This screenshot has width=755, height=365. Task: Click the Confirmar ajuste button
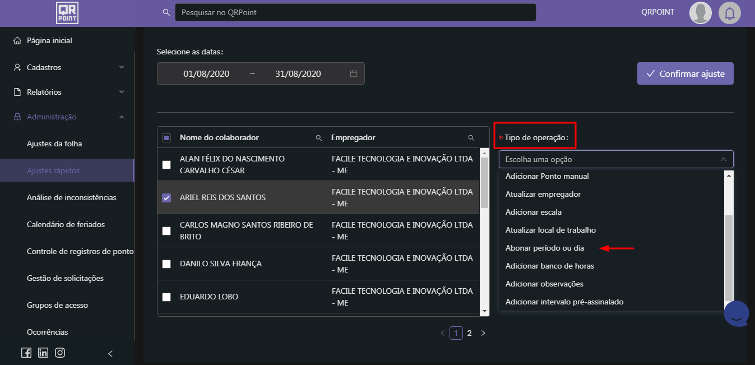[685, 73]
